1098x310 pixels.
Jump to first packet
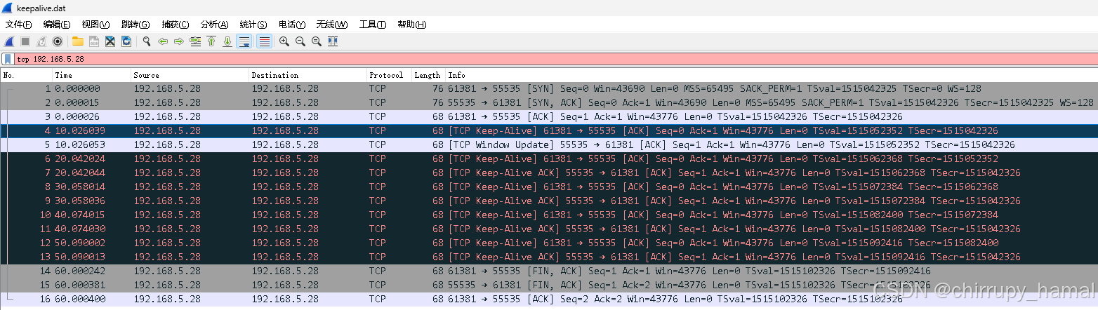point(211,41)
